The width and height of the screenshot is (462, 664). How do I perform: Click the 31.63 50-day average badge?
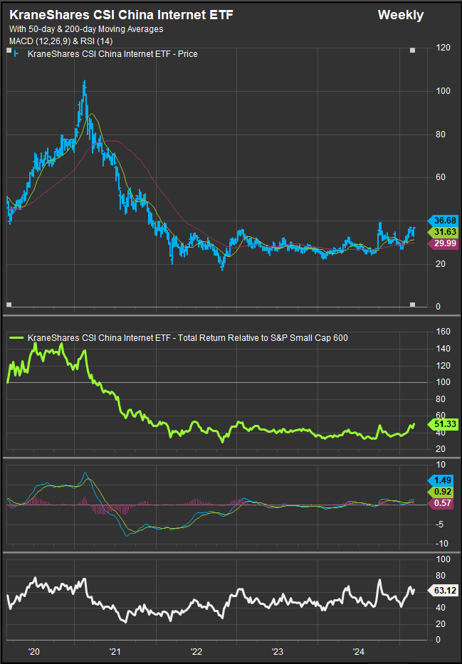tap(443, 231)
